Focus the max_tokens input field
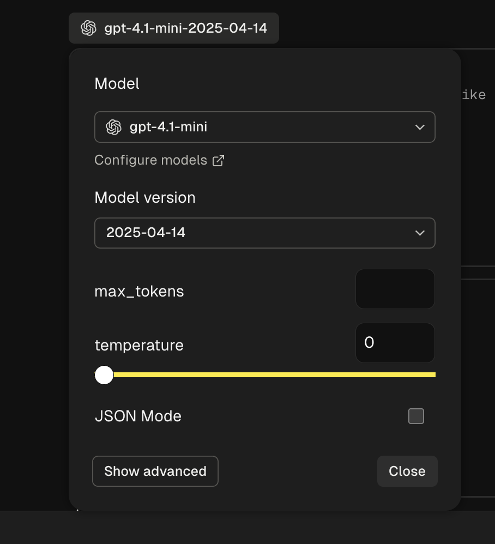 [395, 289]
